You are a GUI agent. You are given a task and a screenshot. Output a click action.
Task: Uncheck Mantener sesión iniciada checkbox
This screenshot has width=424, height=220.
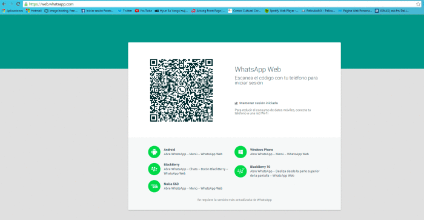click(x=236, y=104)
